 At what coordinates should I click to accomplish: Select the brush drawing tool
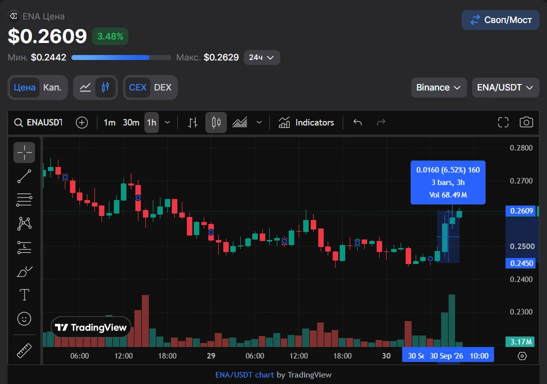[x=24, y=271]
